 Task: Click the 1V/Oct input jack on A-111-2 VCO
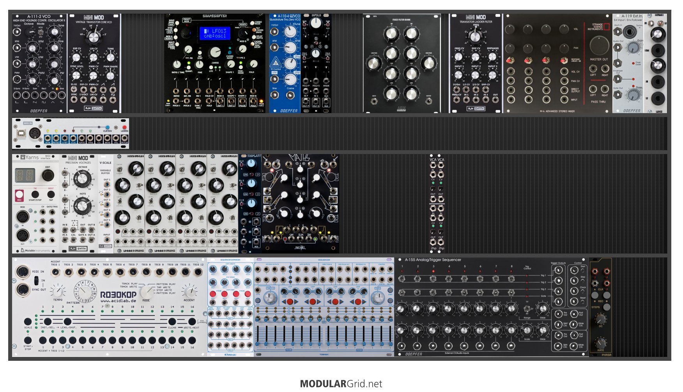[17, 32]
